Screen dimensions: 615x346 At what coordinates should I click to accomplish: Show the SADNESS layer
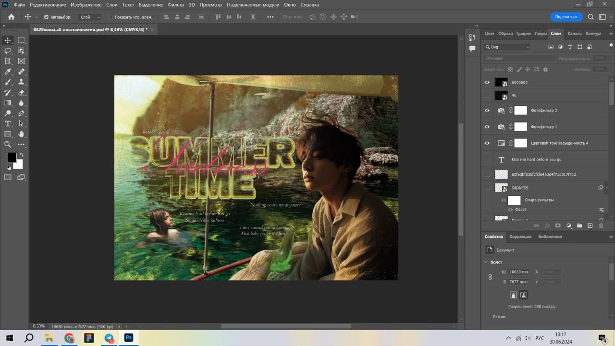click(487, 187)
